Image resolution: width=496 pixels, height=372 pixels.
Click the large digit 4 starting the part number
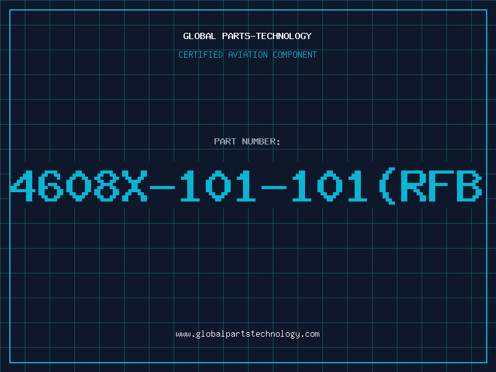click(22, 186)
